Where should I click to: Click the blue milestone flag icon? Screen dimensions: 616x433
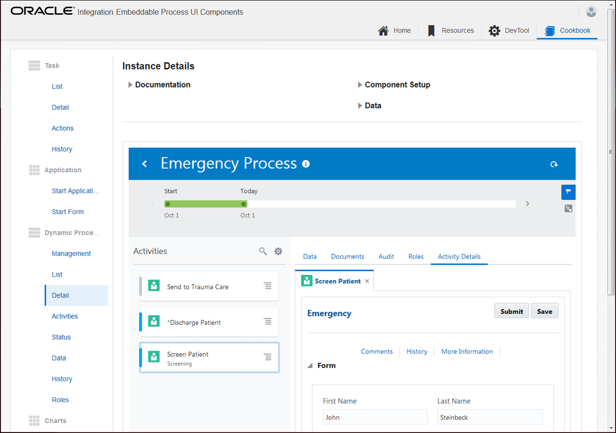click(568, 192)
